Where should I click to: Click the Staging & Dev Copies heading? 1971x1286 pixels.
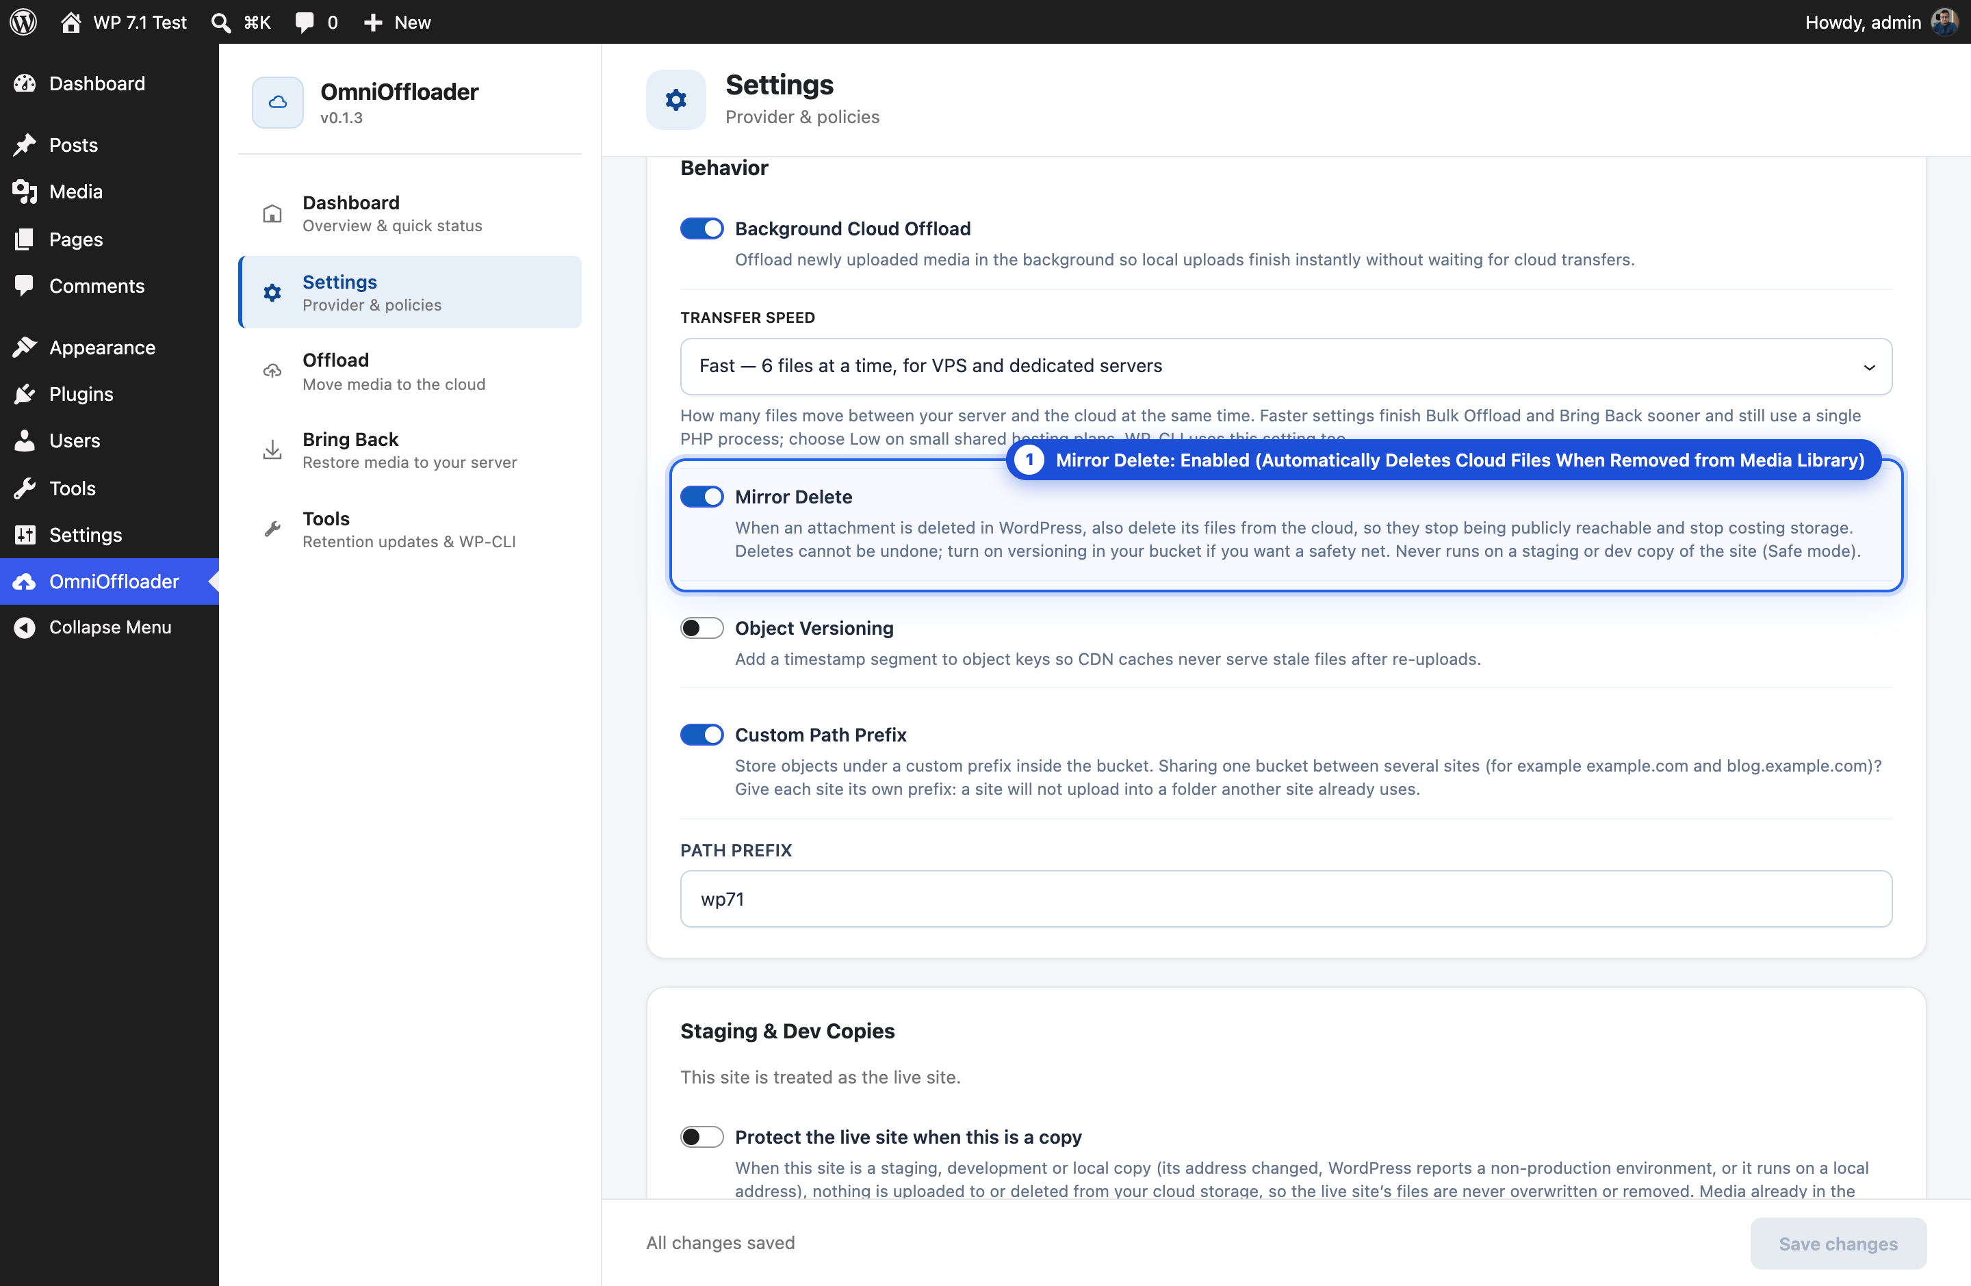click(788, 1031)
